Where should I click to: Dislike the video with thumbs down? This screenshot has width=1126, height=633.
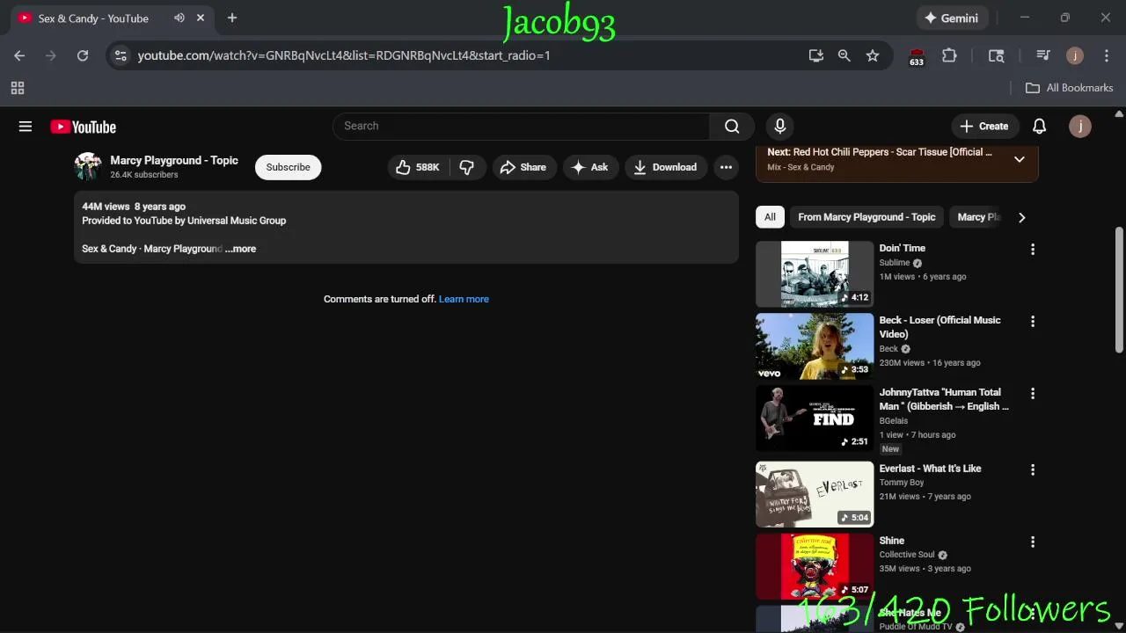click(467, 167)
